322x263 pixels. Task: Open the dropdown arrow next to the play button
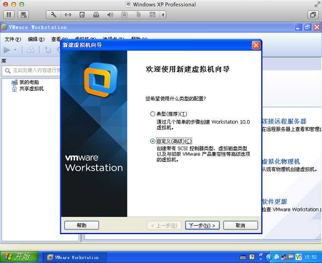[15, 50]
